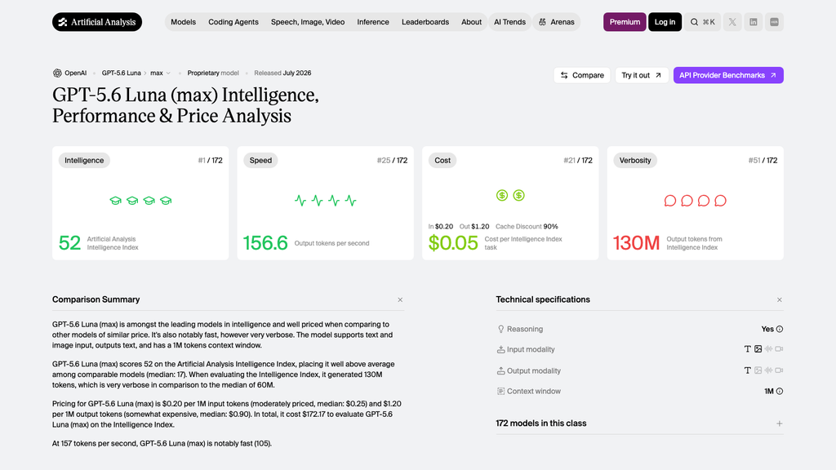Click the image icon in Input modality row
The image size is (836, 470).
pyautogui.click(x=758, y=349)
